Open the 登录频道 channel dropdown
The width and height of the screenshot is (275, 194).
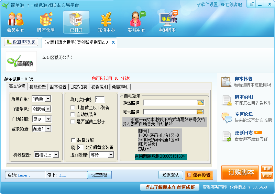48,128
